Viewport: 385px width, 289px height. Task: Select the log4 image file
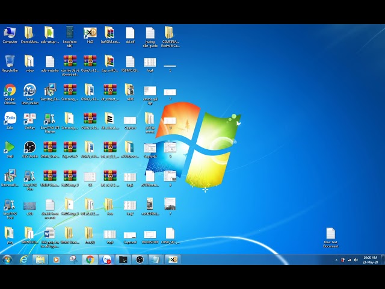tap(150, 64)
